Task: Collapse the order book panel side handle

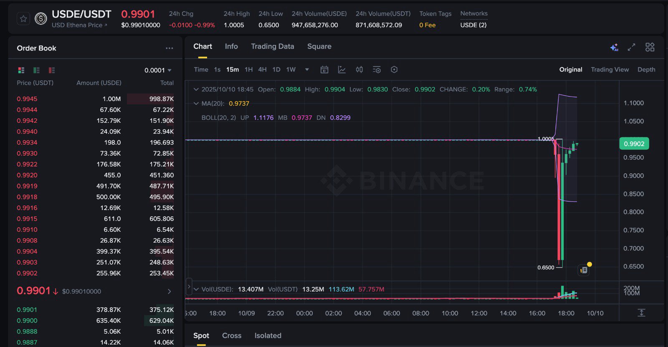Action: point(189,287)
